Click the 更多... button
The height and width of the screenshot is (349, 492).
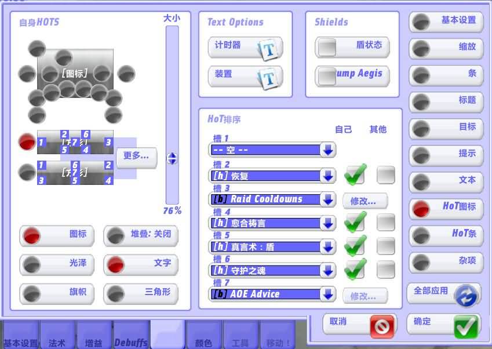click(x=137, y=158)
